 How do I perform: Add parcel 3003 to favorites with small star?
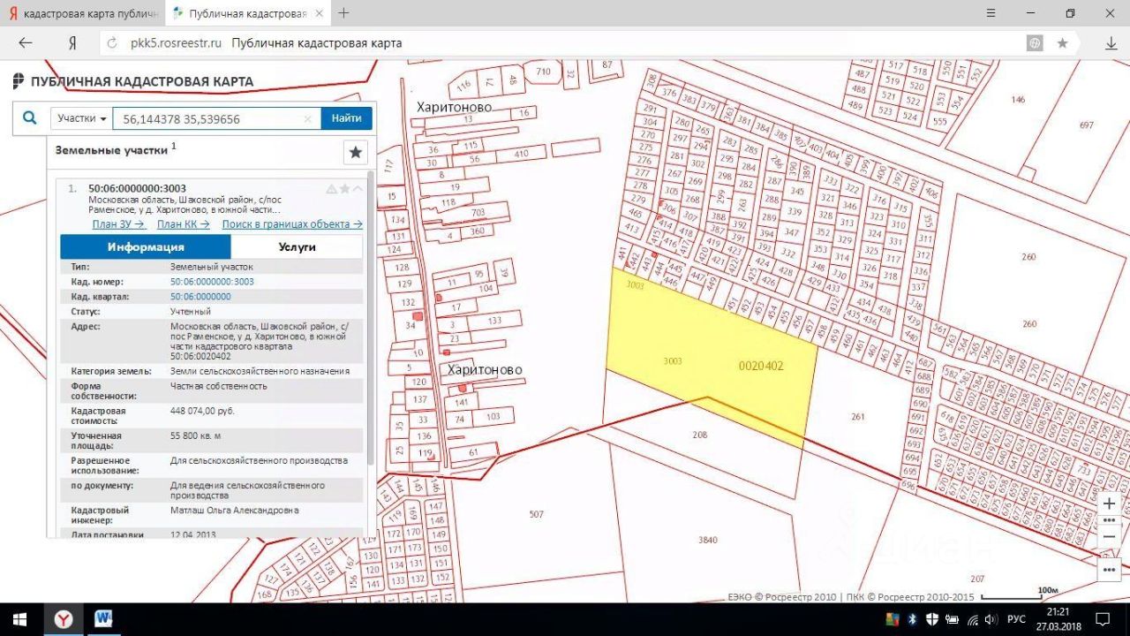(x=344, y=188)
